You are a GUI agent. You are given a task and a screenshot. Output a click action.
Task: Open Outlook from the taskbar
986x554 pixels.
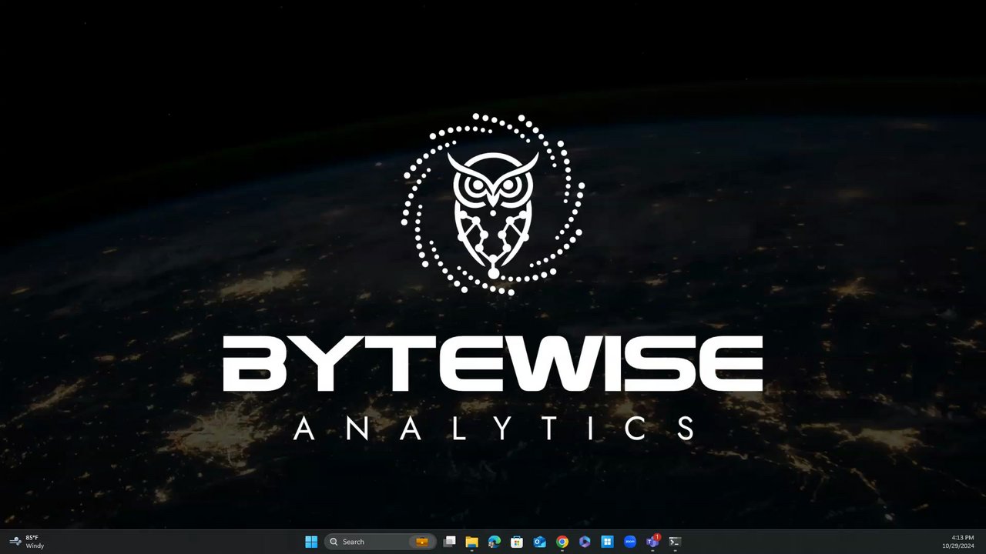tap(540, 542)
